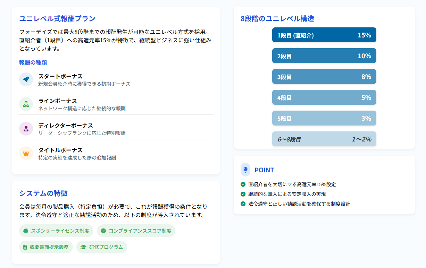Click the 2段目 10% level bar

pos(324,56)
